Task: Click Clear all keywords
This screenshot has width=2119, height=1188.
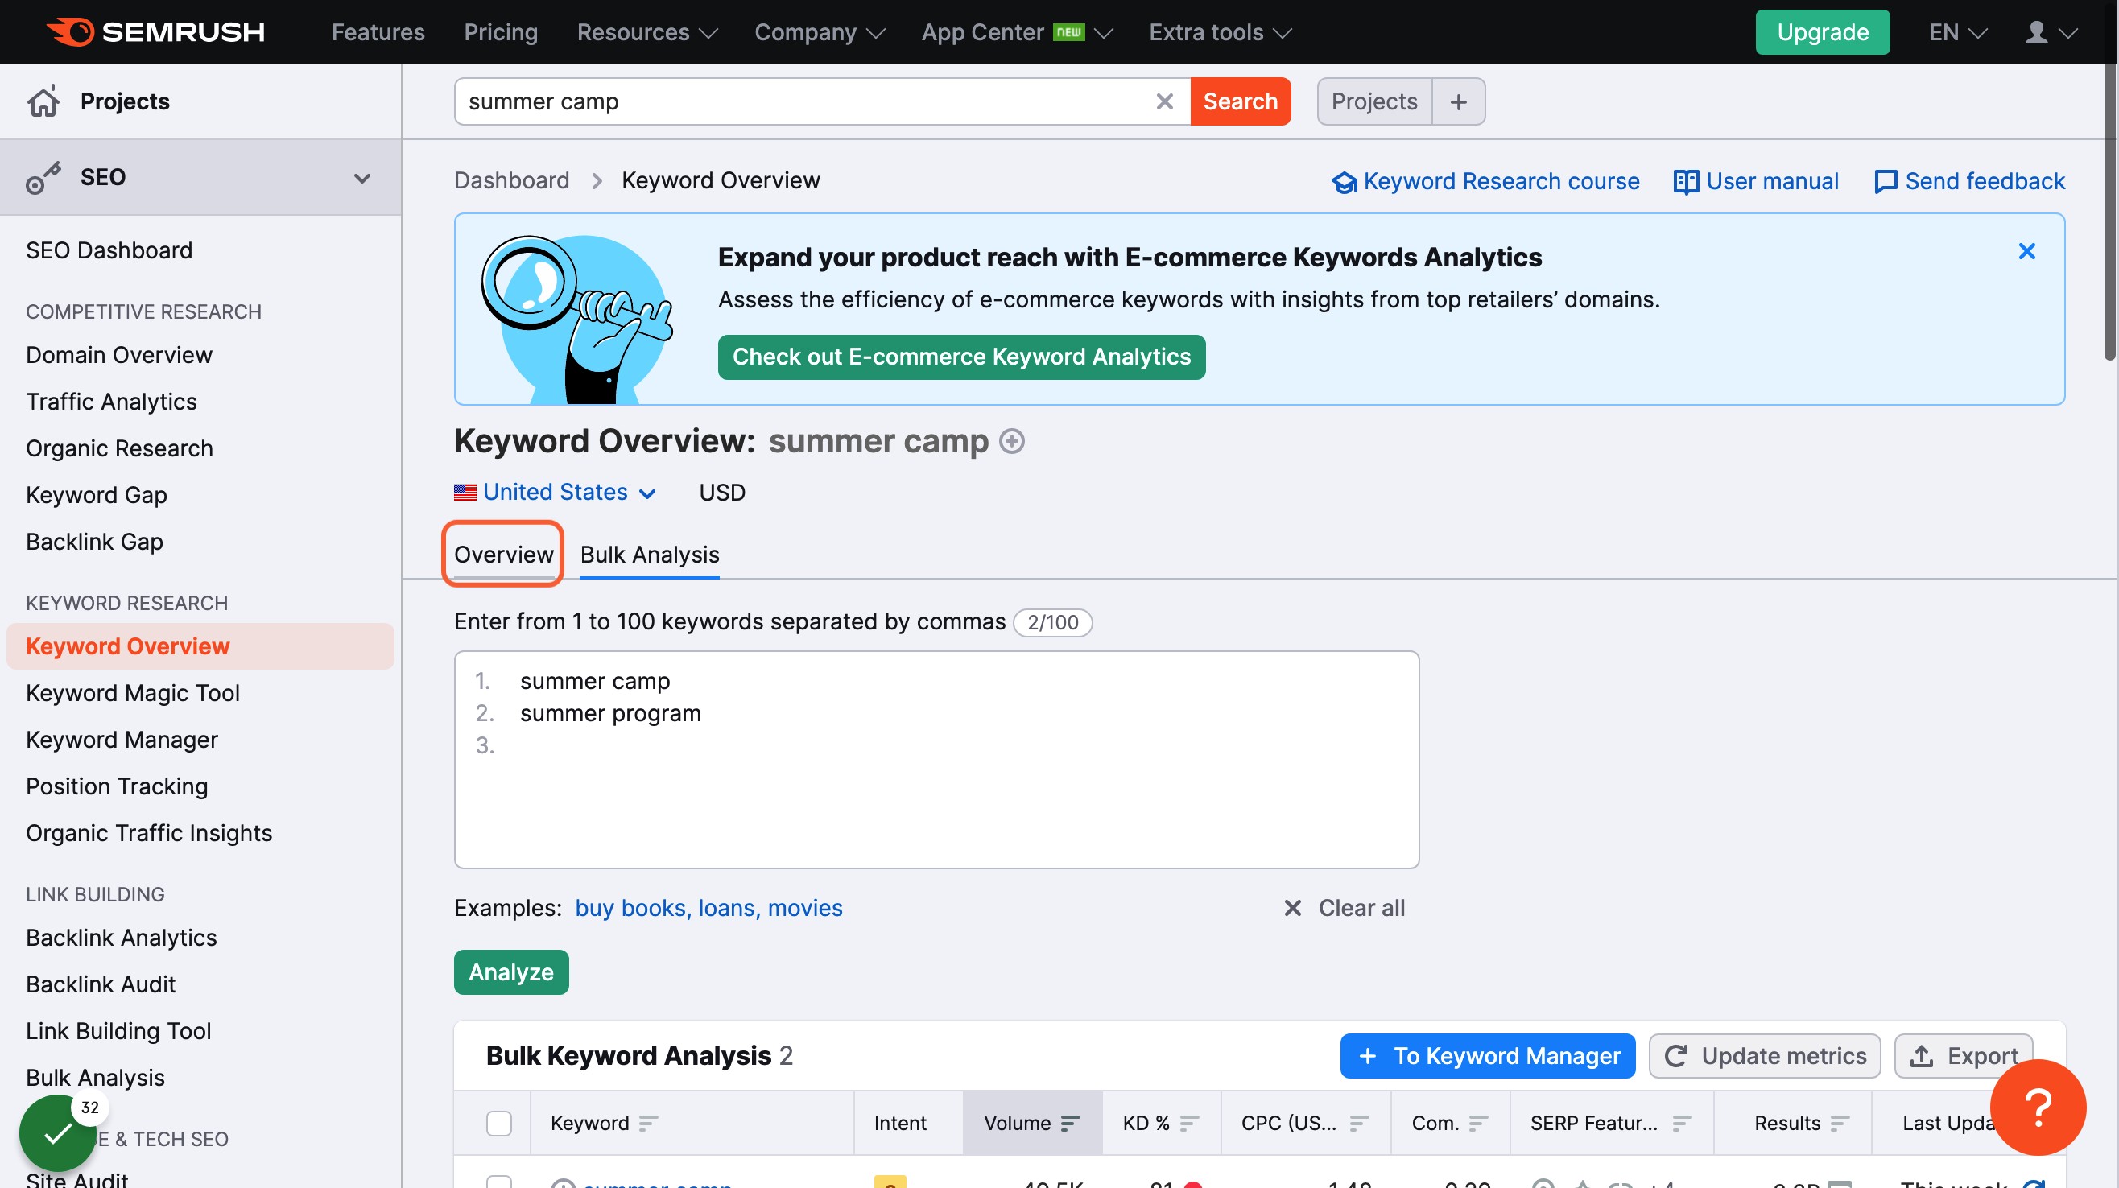Action: click(x=1345, y=908)
